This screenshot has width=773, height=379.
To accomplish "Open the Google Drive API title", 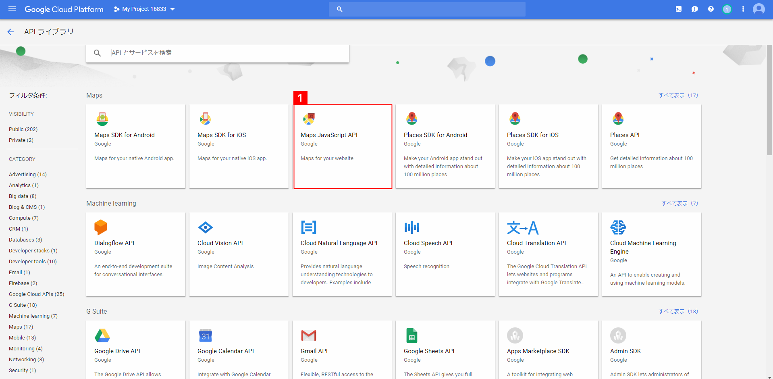I will pyautogui.click(x=117, y=351).
